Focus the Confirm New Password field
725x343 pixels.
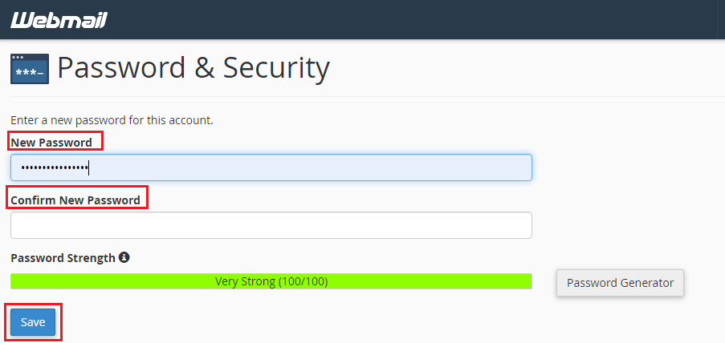(271, 225)
